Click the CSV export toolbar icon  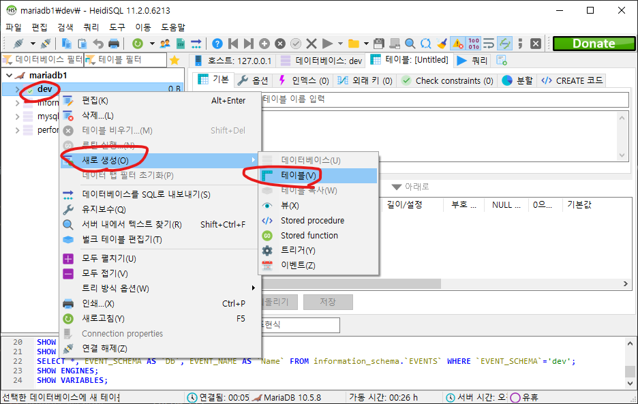pyautogui.click(x=180, y=43)
